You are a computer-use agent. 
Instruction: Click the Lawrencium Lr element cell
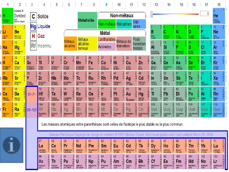219,162
